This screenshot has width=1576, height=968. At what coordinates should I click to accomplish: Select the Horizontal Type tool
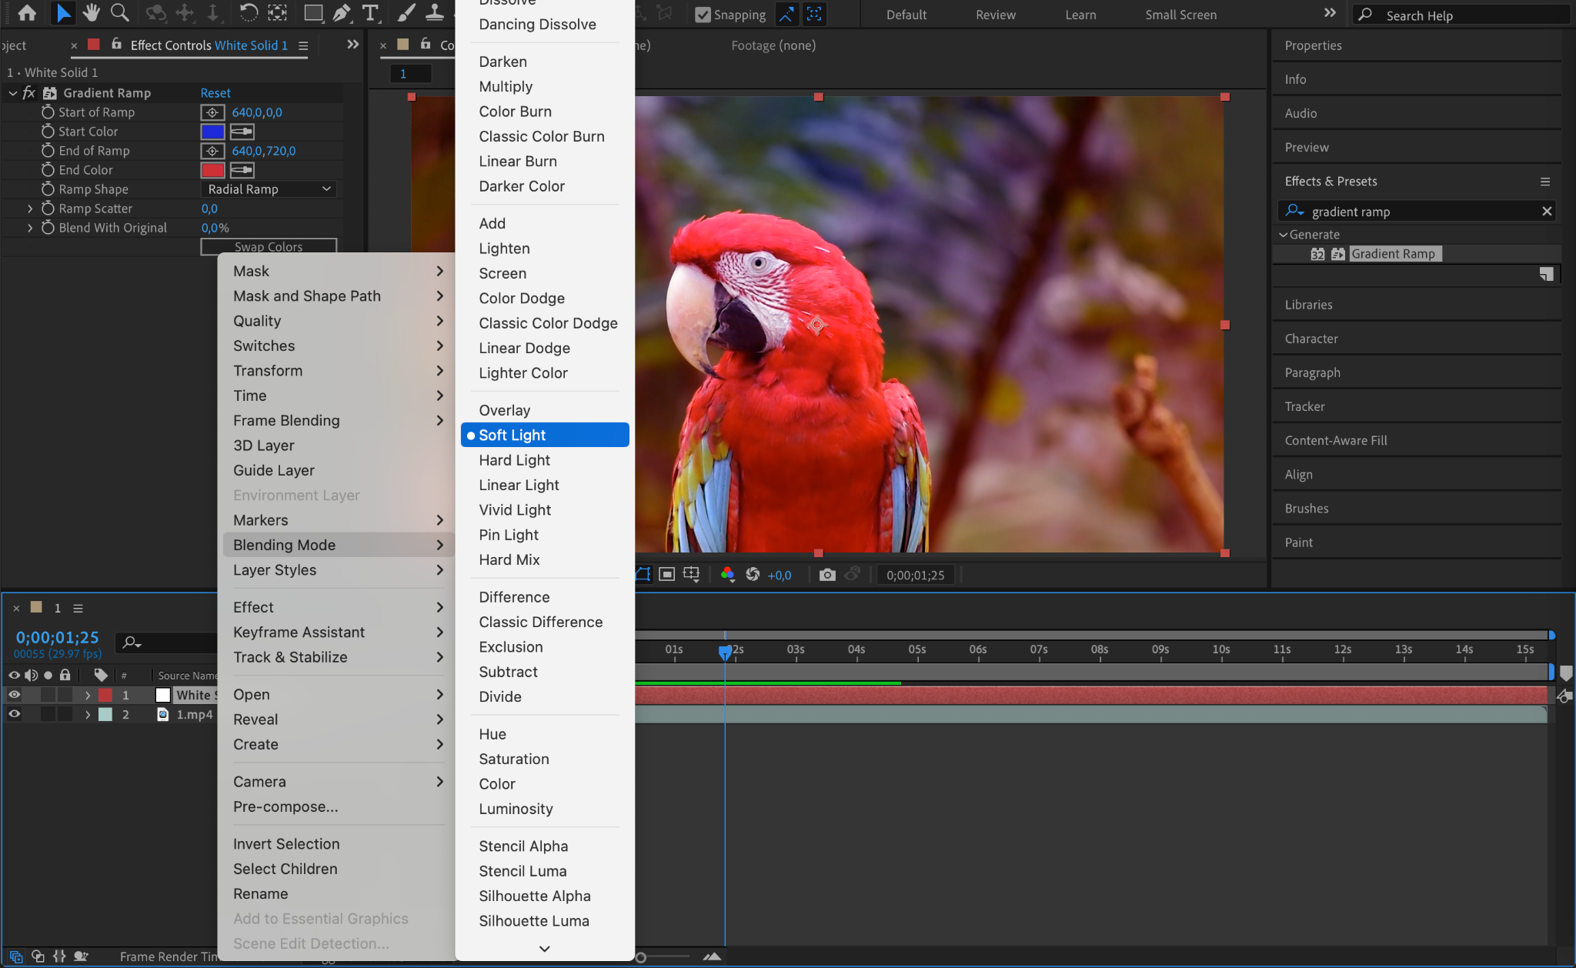tap(370, 13)
